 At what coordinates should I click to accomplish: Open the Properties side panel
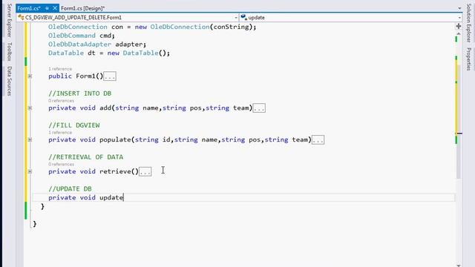tap(468, 59)
